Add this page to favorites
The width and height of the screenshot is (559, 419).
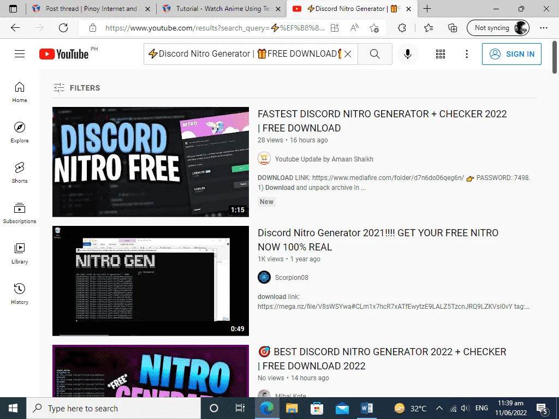[x=374, y=28]
